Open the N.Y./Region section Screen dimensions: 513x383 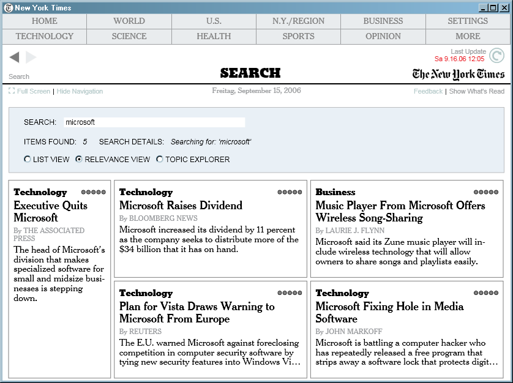click(x=298, y=21)
